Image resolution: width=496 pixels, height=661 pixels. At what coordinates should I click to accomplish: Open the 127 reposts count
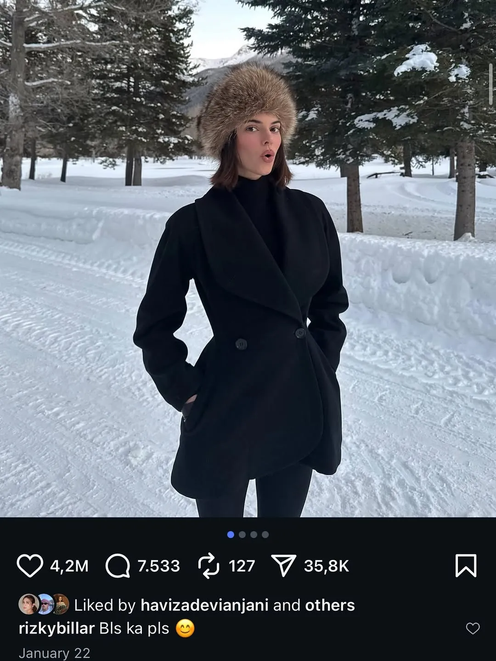click(x=242, y=566)
